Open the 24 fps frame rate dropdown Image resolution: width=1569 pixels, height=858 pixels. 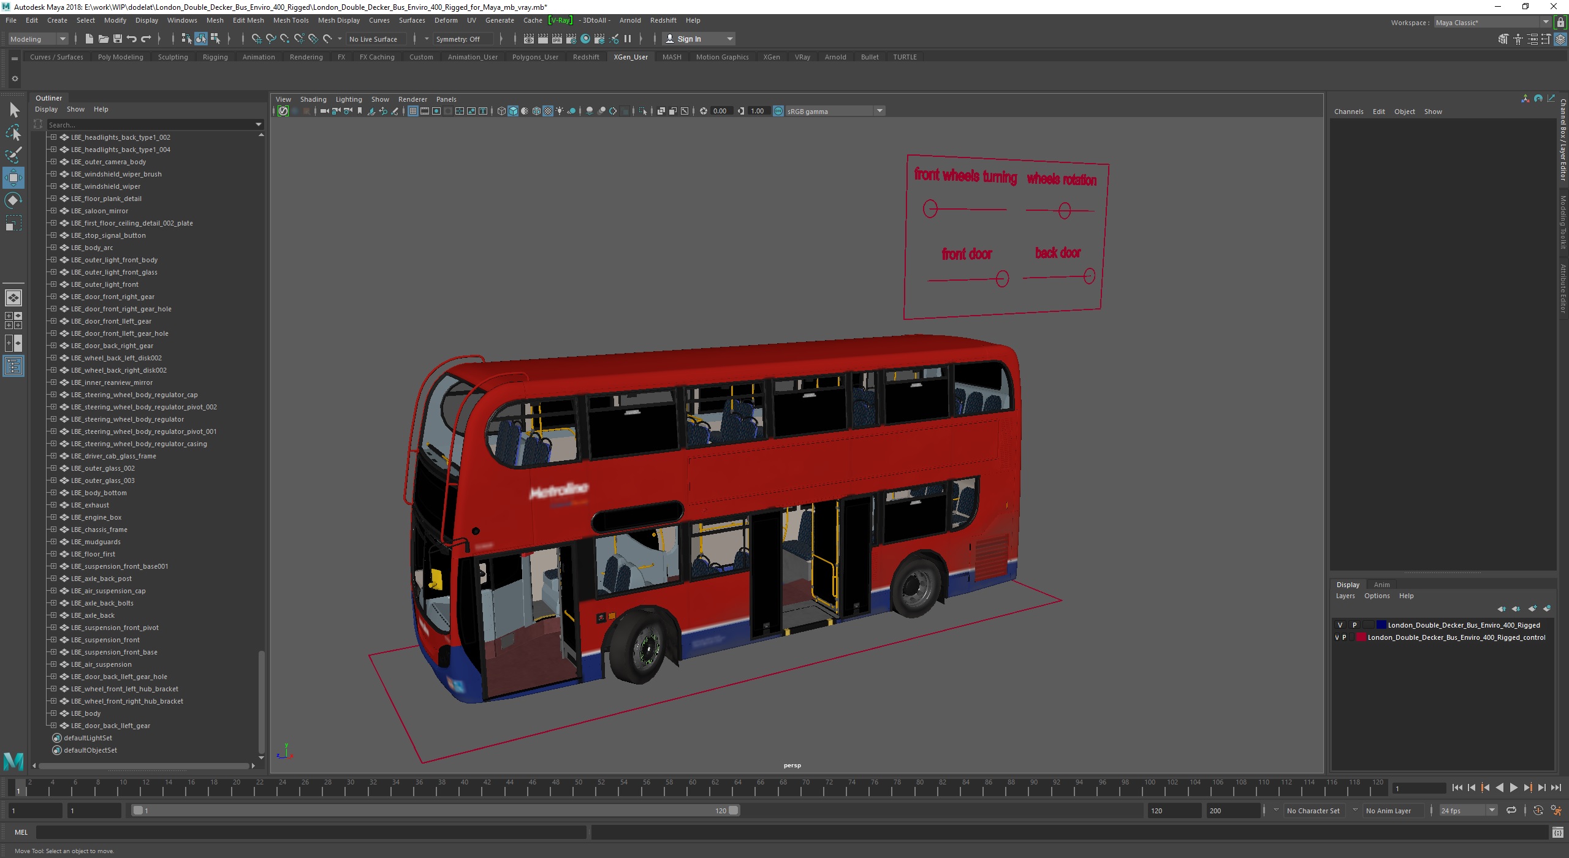[x=1468, y=810]
